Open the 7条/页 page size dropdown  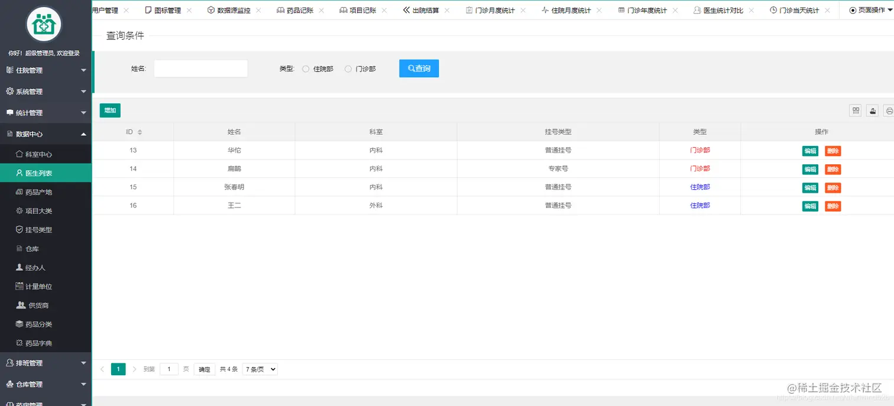coord(260,369)
